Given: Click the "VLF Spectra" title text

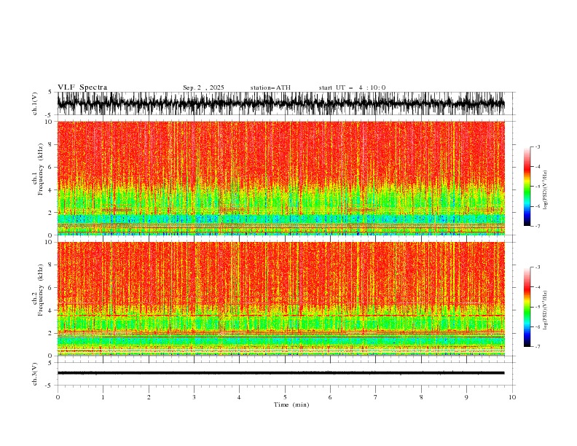Looking at the screenshot, I should pos(82,87).
